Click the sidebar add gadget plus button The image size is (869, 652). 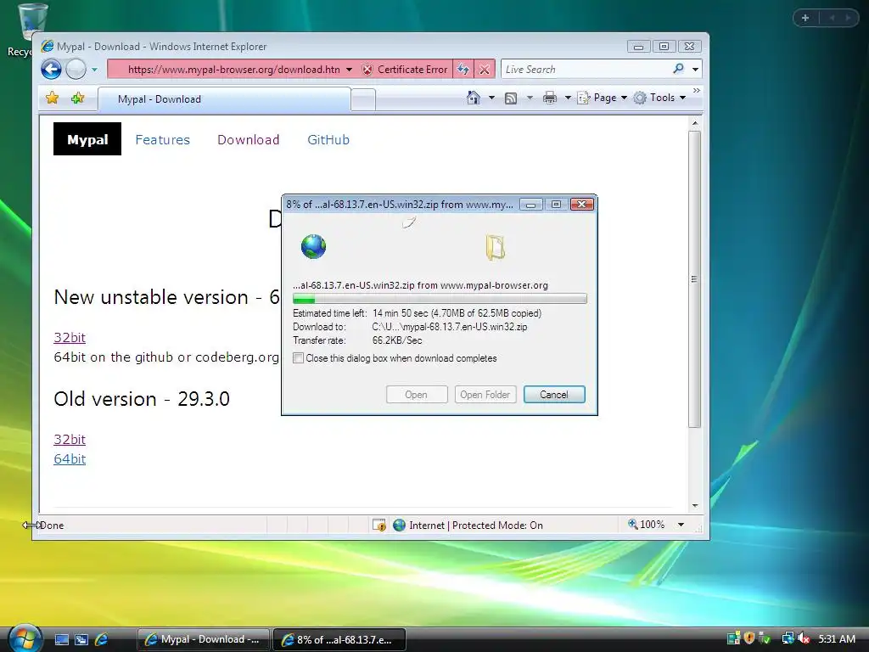tap(805, 18)
